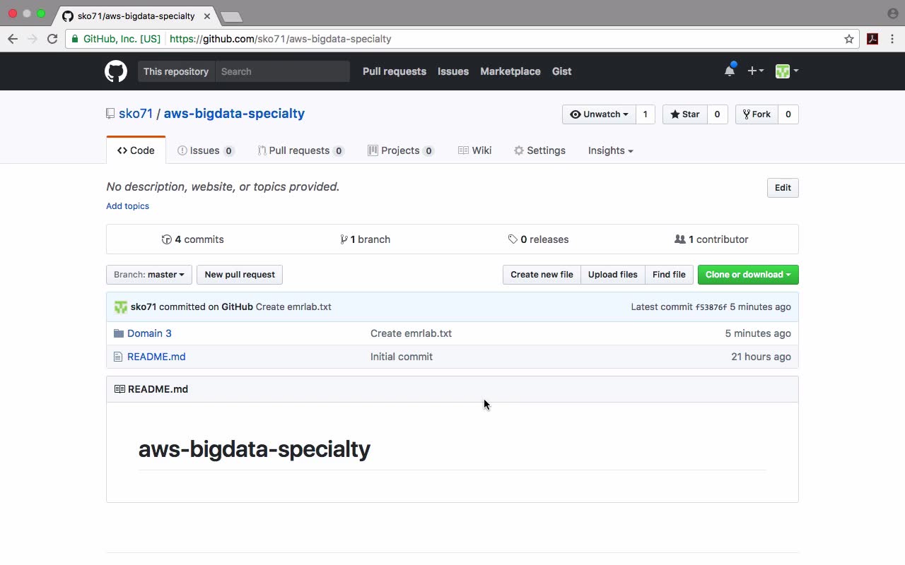Open the repository Settings tab
905x565 pixels.
click(x=539, y=150)
